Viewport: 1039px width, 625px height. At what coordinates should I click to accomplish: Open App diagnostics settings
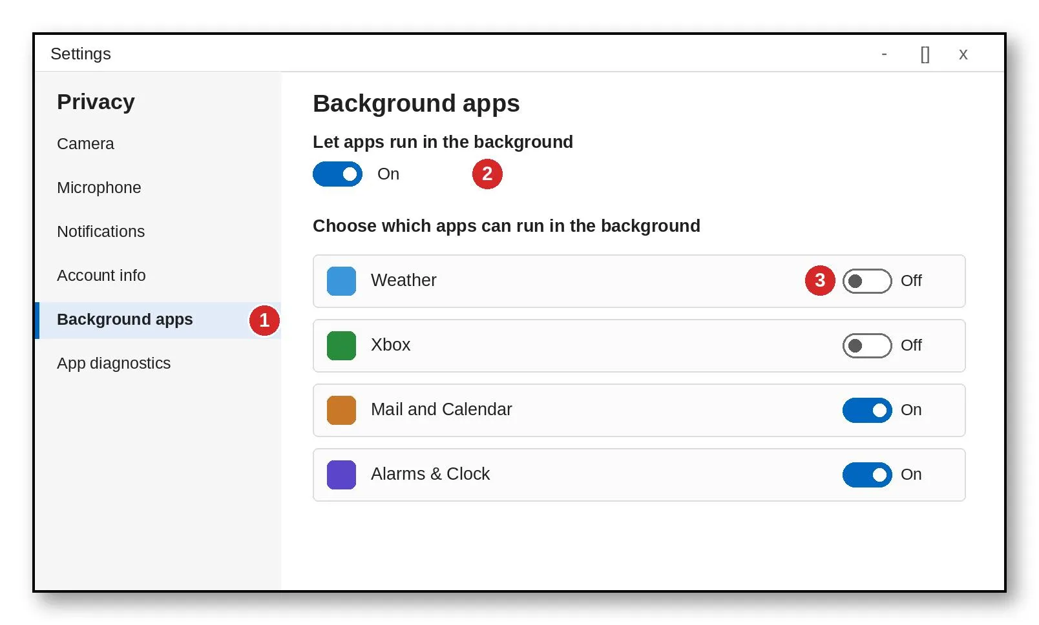tap(114, 363)
